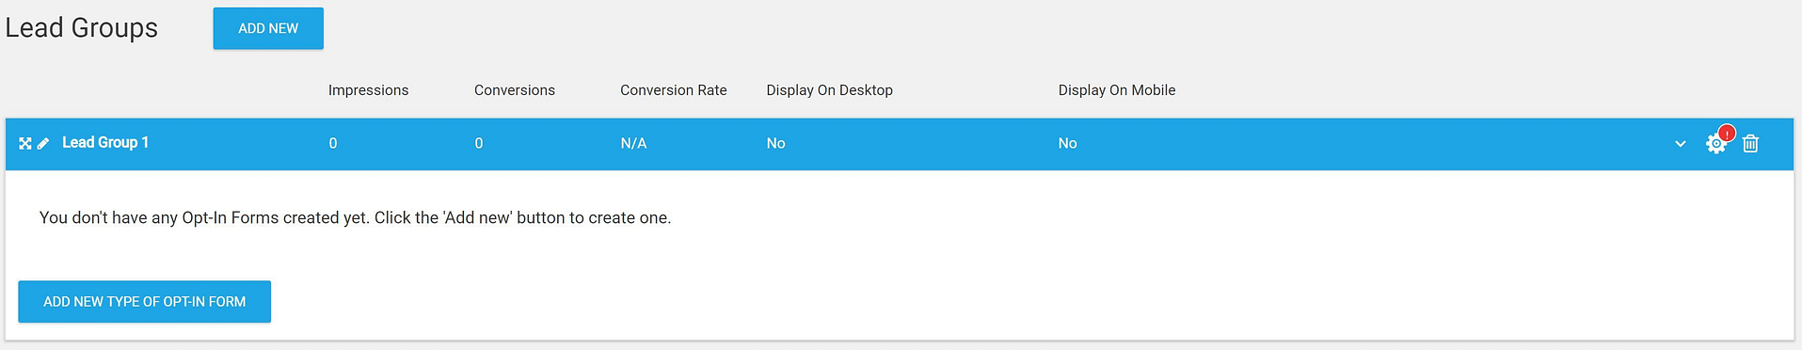Screen dimensions: 1802x350
Task: Click the Impressions column header
Action: [368, 90]
